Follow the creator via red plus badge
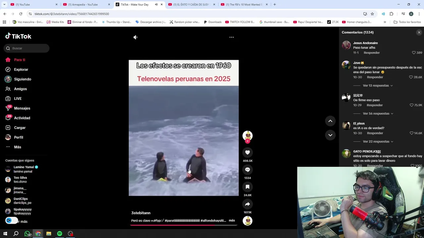Screen dimensions: 424x238 247,141
